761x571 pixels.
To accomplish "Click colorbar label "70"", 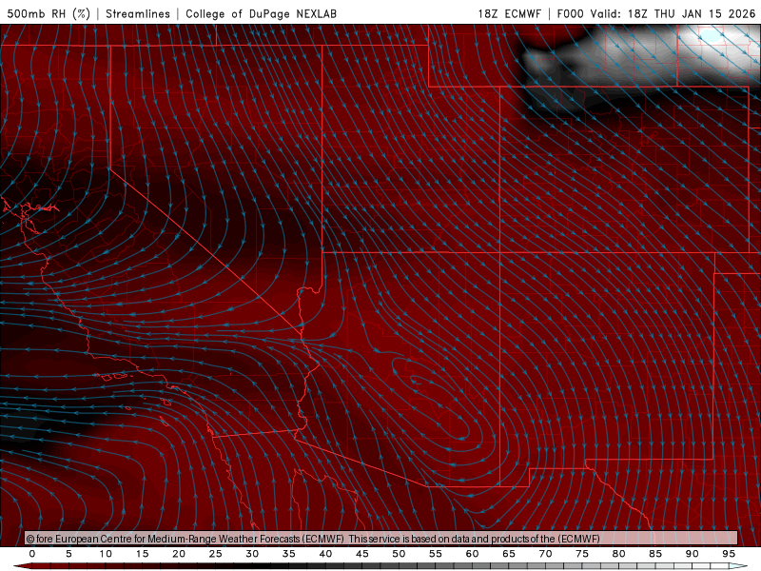I will pos(545,554).
